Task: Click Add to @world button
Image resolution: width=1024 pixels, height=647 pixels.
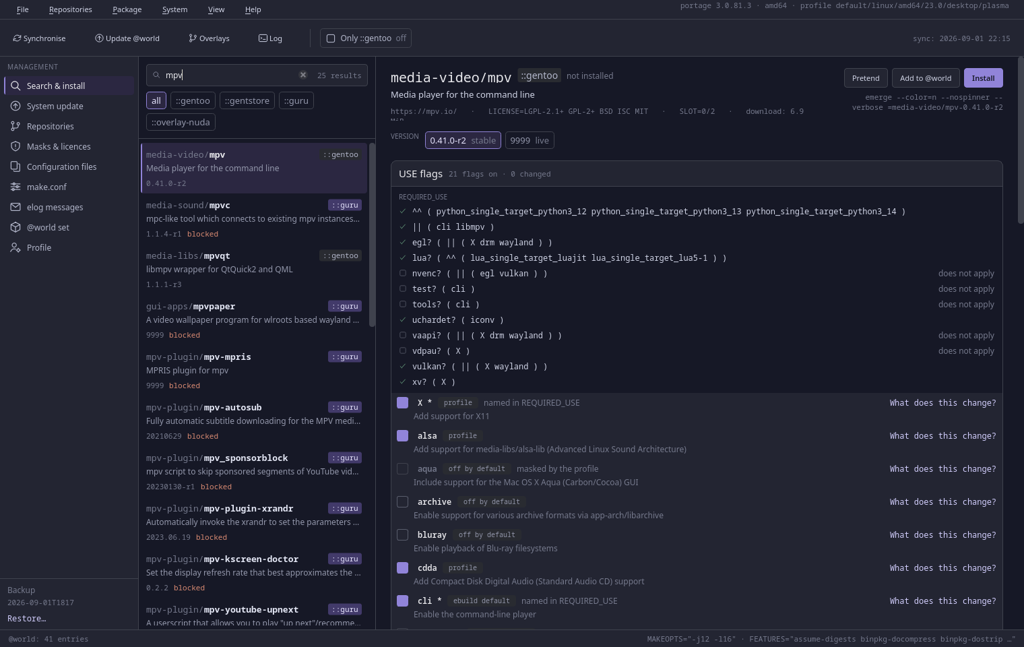Action: 926,78
